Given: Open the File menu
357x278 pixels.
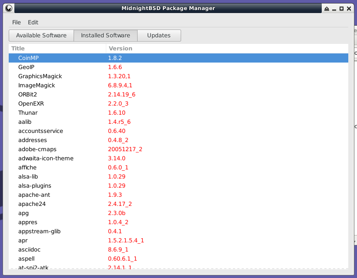Looking at the screenshot, I should 17,22.
